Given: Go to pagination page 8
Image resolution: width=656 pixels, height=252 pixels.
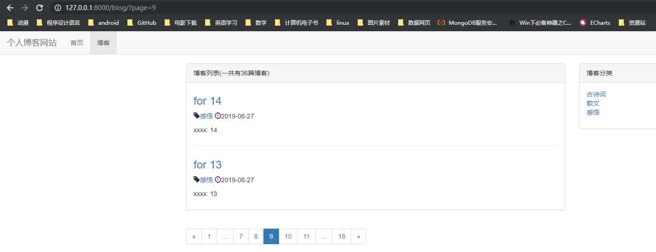Looking at the screenshot, I should coord(256,236).
